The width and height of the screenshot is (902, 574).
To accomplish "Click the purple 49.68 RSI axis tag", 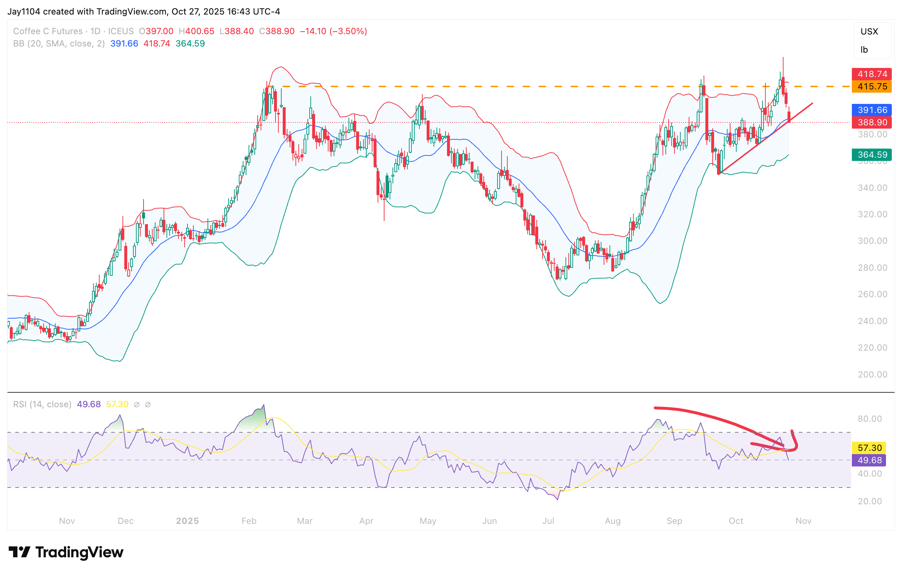I will coord(869,460).
